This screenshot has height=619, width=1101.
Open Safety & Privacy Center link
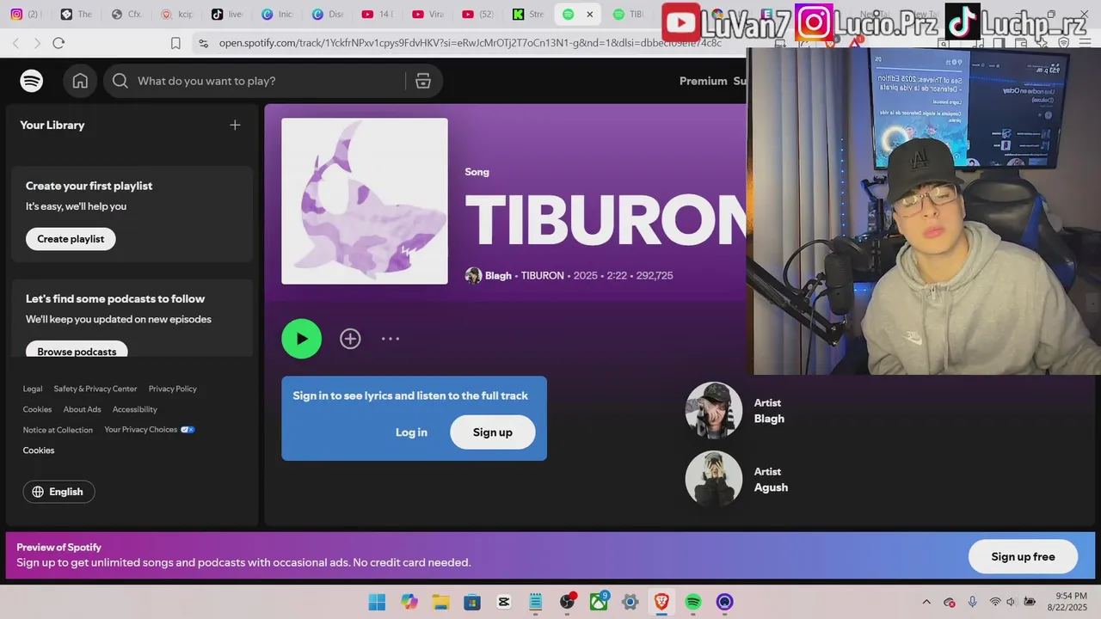point(95,389)
